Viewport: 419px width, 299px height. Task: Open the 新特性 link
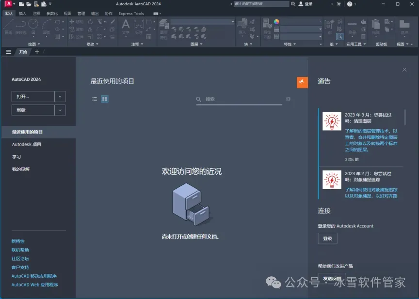[x=18, y=241]
